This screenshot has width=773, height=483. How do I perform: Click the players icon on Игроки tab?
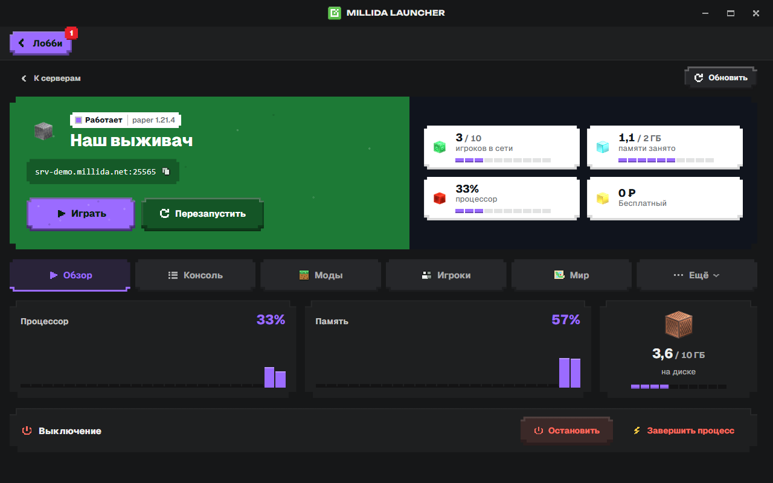[426, 275]
